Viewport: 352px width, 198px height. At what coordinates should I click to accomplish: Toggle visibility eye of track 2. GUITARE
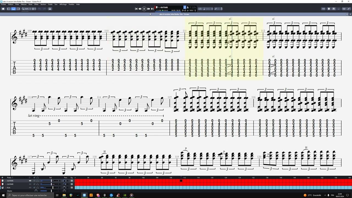click(x=30, y=184)
